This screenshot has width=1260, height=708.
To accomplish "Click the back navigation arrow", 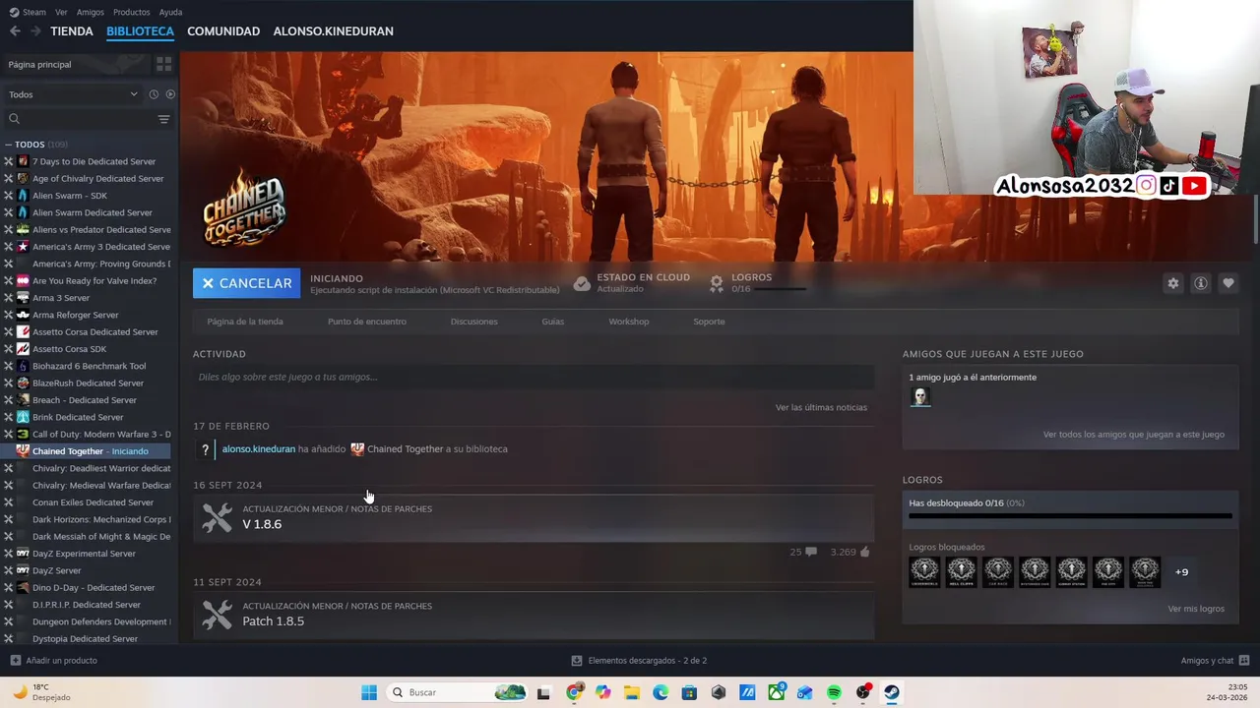I will (x=15, y=31).
